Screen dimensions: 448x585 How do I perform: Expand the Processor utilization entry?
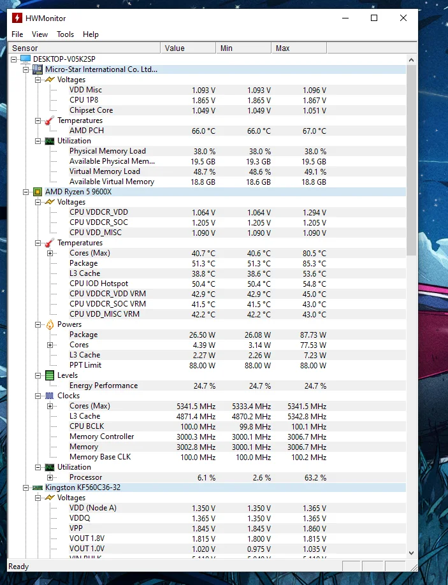click(x=50, y=477)
